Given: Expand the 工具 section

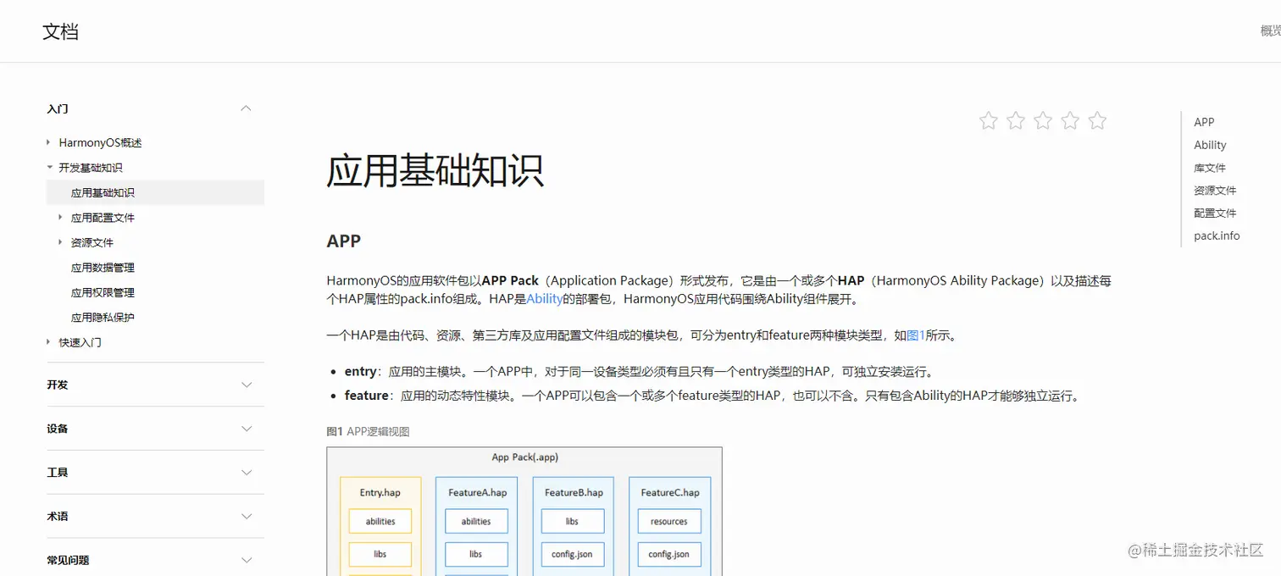Looking at the screenshot, I should click(x=247, y=473).
